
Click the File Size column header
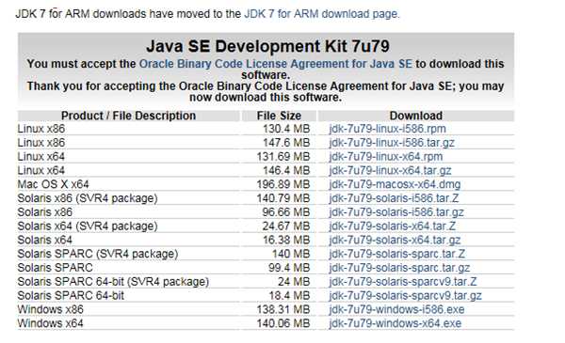pos(279,116)
